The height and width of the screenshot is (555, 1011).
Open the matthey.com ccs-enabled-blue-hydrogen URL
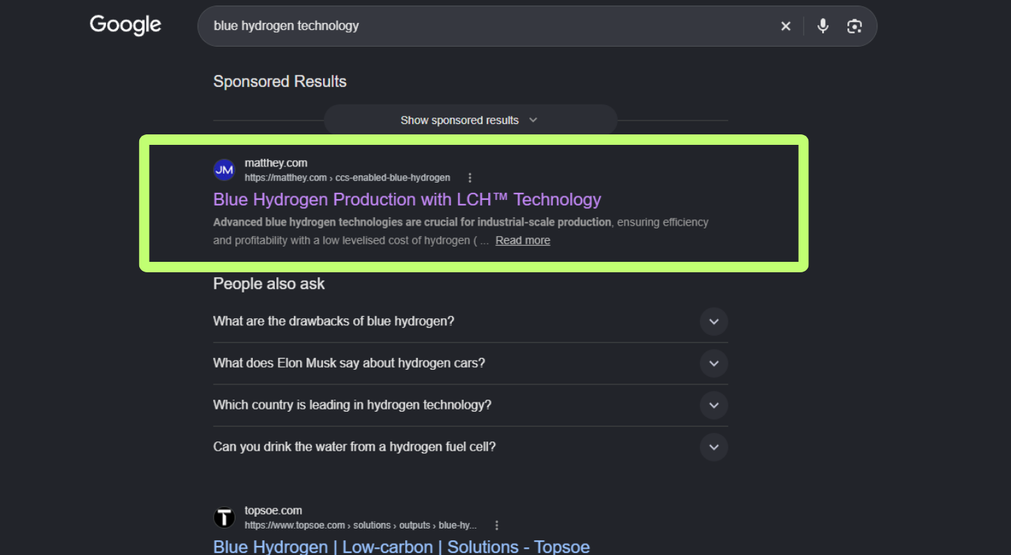(347, 178)
